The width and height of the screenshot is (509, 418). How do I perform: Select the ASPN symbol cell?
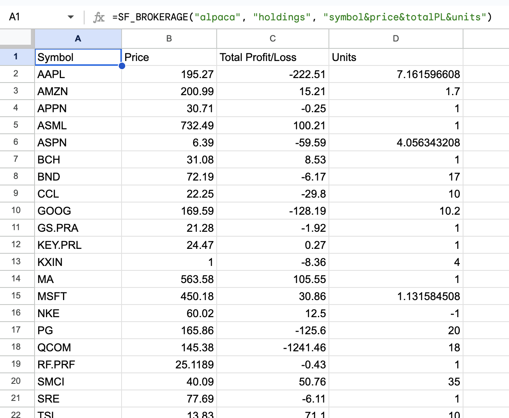[x=78, y=142]
